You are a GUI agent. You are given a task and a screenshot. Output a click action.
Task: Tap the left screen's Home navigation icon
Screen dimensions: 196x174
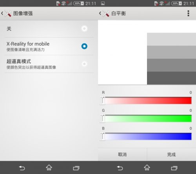click(49, 168)
